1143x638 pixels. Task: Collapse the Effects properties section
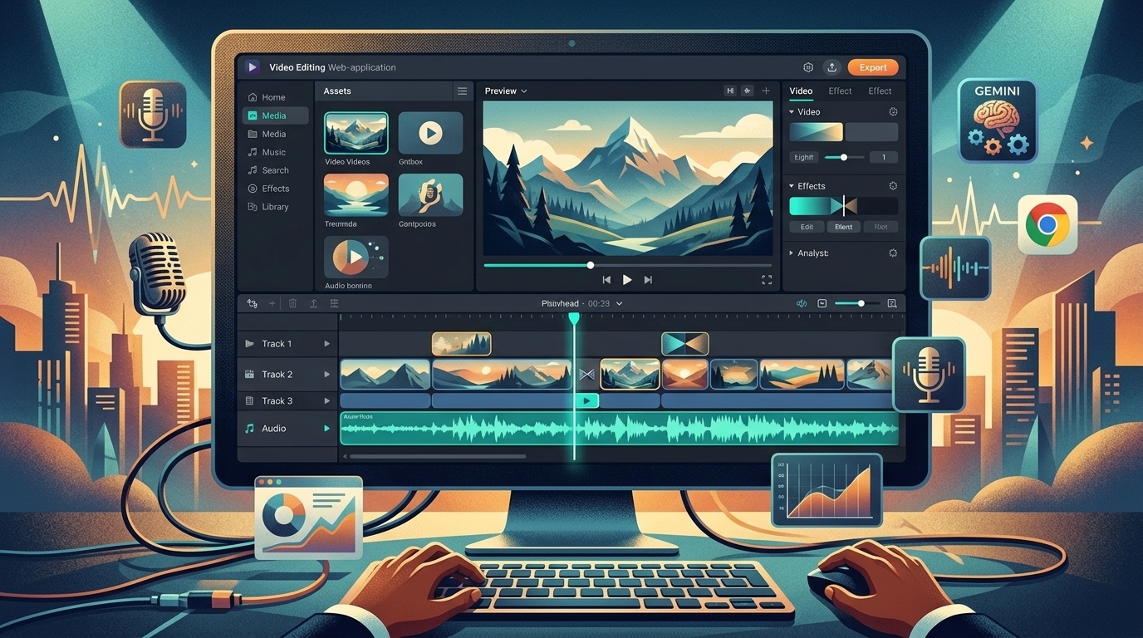point(792,186)
